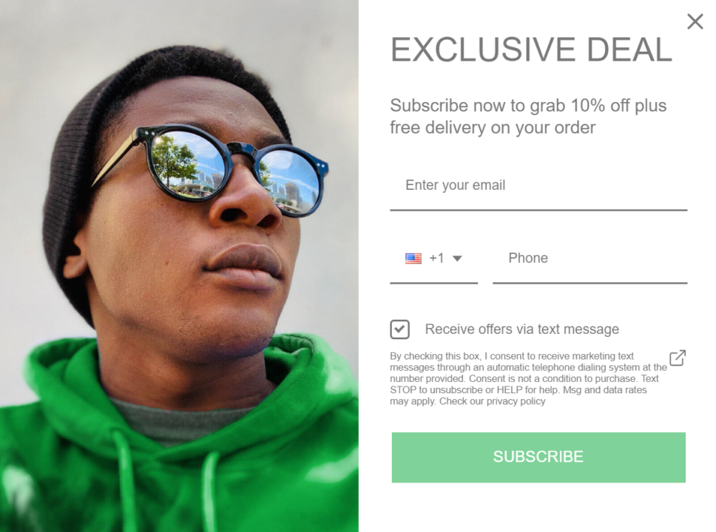The height and width of the screenshot is (532, 716).
Task: Click into the Phone number field
Action: pyautogui.click(x=590, y=259)
